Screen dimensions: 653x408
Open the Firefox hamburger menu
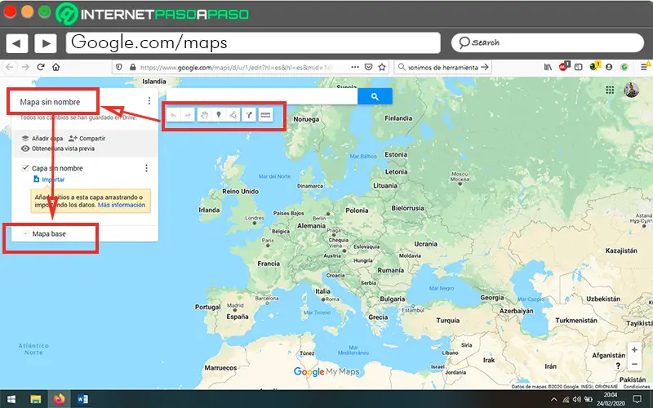tap(644, 67)
